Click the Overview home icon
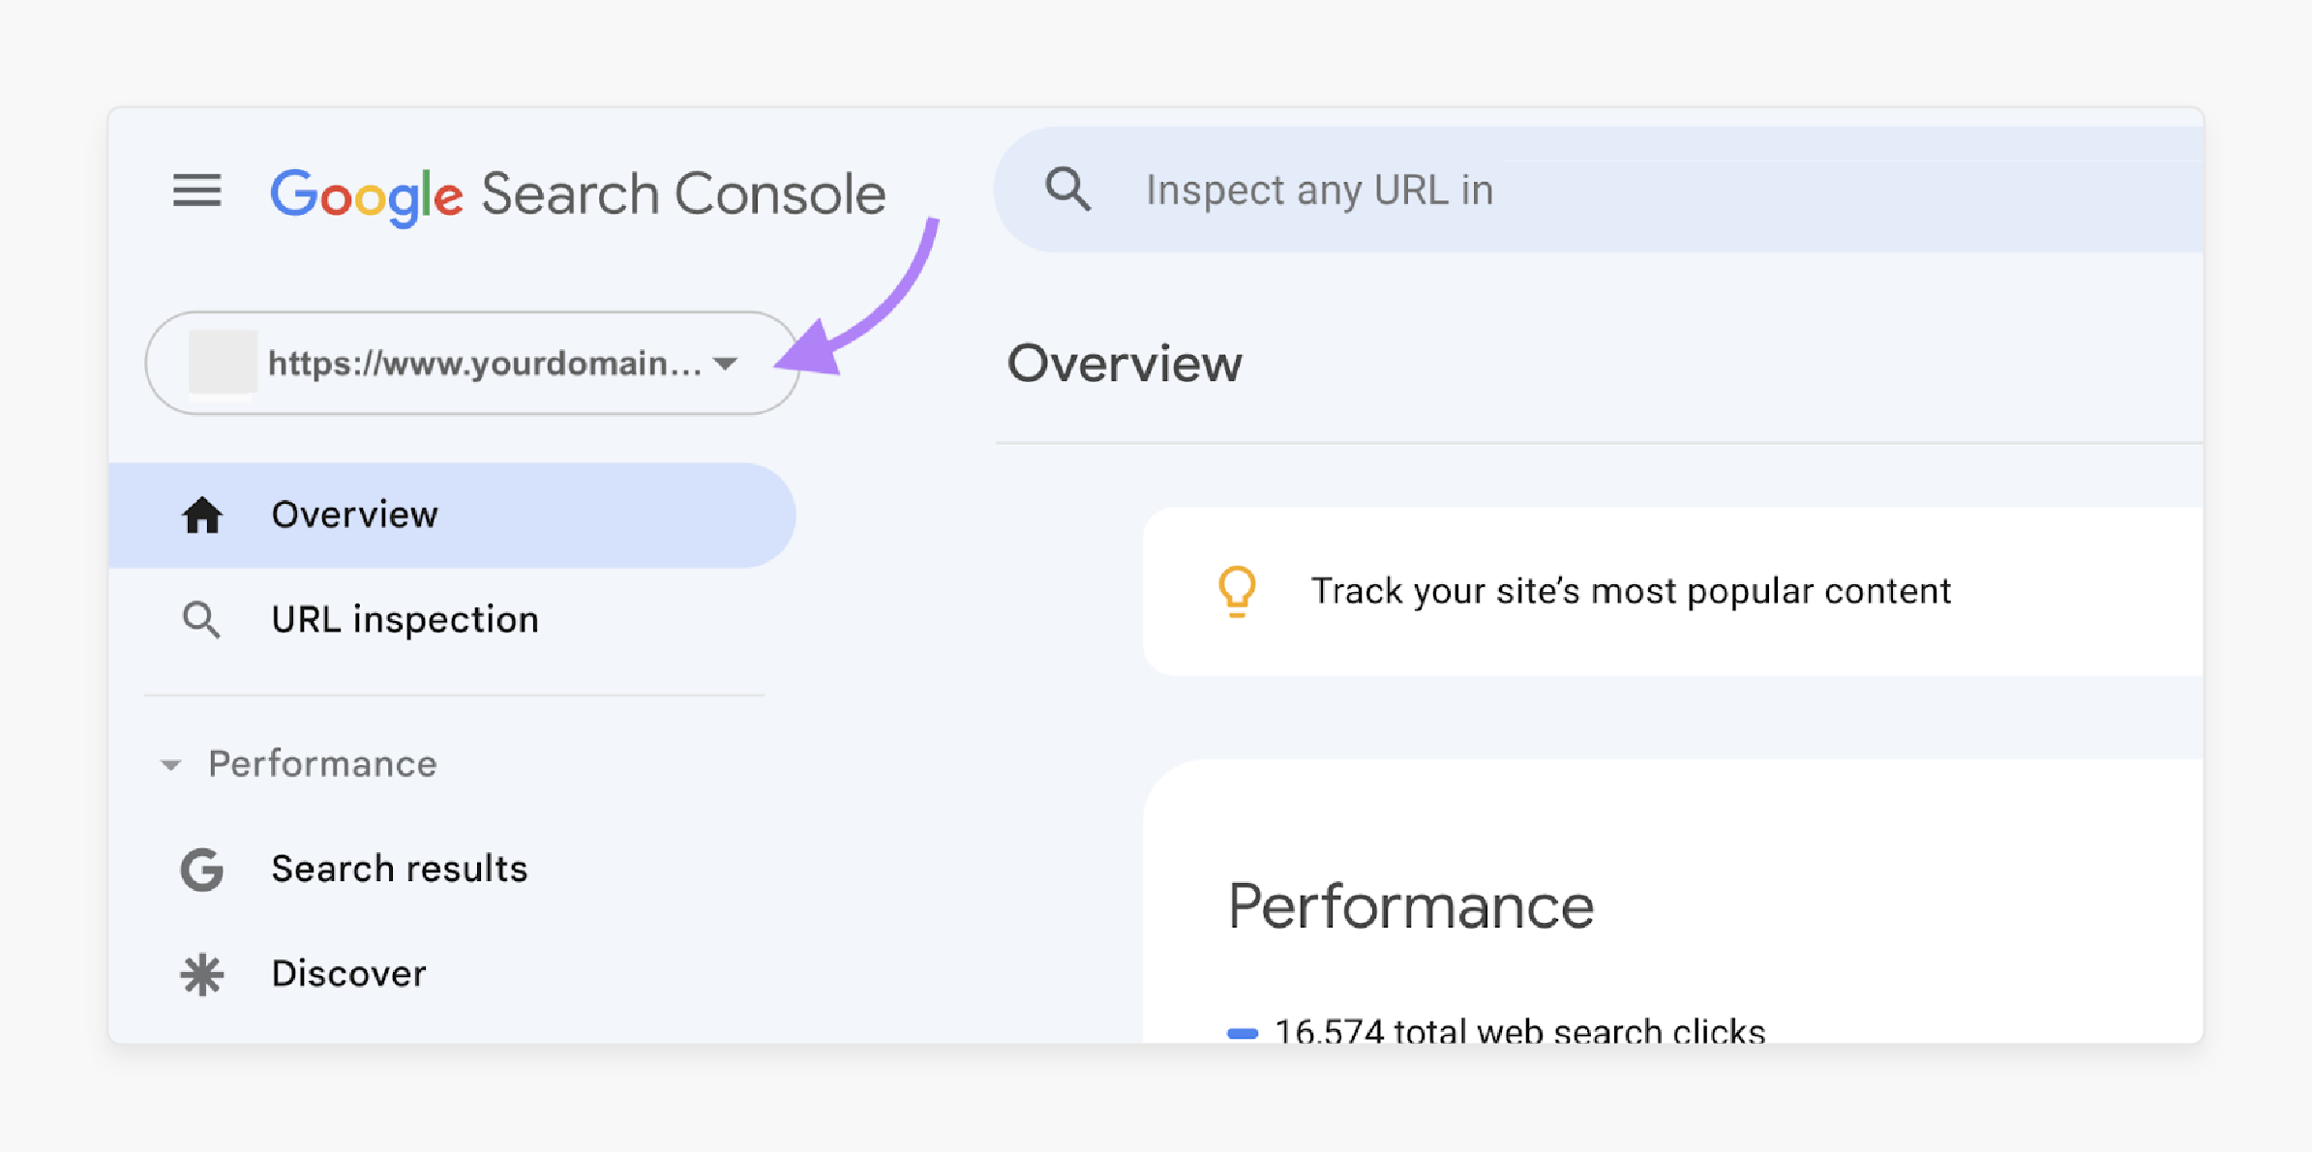 pyautogui.click(x=202, y=515)
